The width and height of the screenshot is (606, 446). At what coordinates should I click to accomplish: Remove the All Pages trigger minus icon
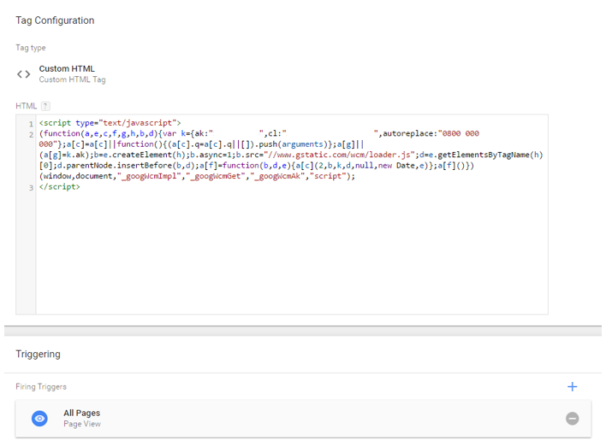pyautogui.click(x=572, y=418)
